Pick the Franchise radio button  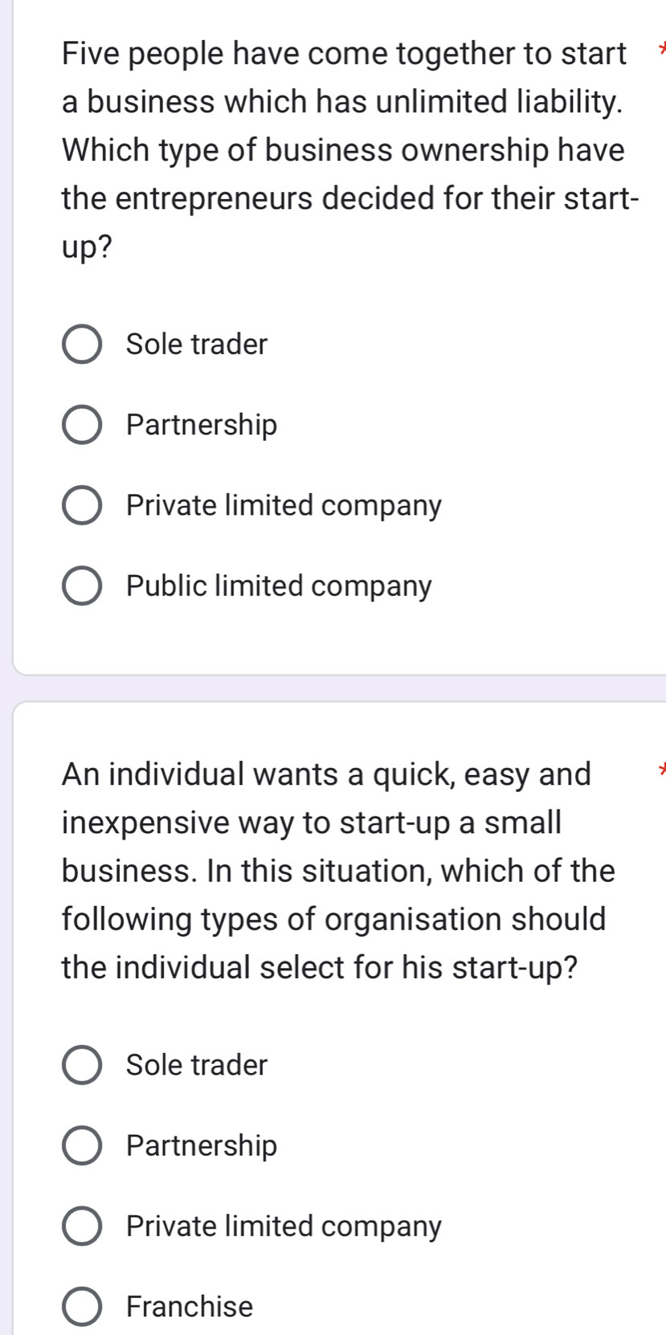click(x=82, y=1307)
